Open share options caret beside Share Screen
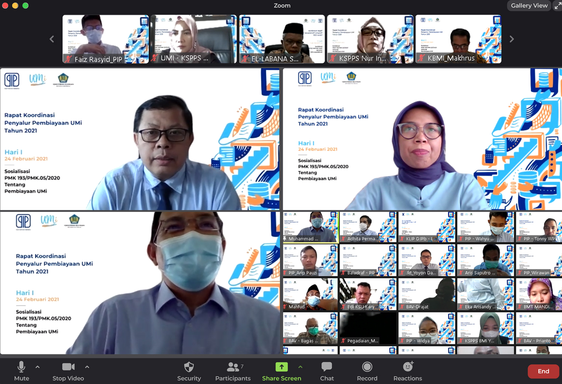Screen dimensions: 562x384 [300, 367]
